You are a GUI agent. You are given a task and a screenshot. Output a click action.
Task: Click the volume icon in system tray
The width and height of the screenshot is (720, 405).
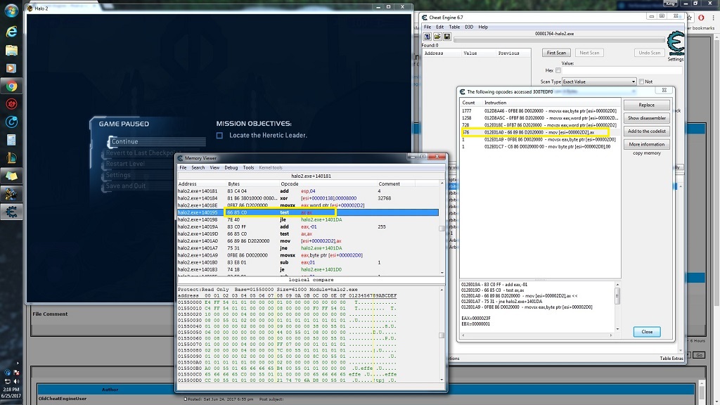click(16, 381)
